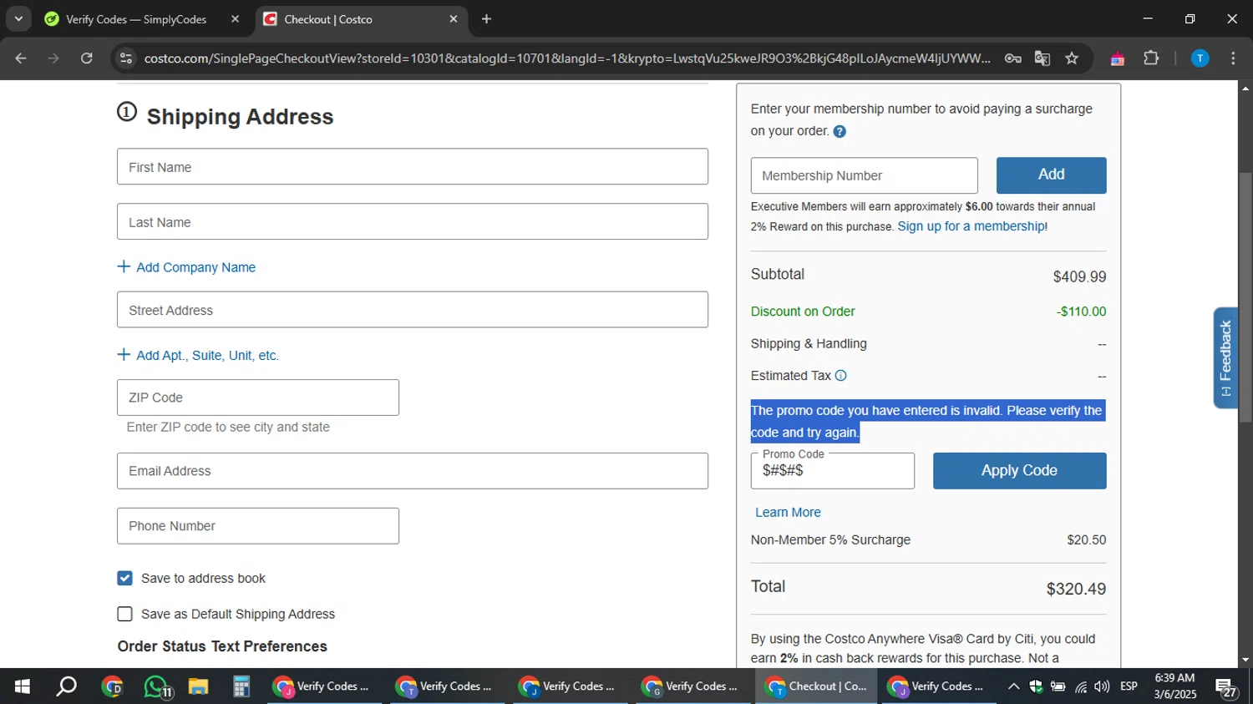Click the Promo Code field
Screen dimensions: 1253x704
click(833, 471)
